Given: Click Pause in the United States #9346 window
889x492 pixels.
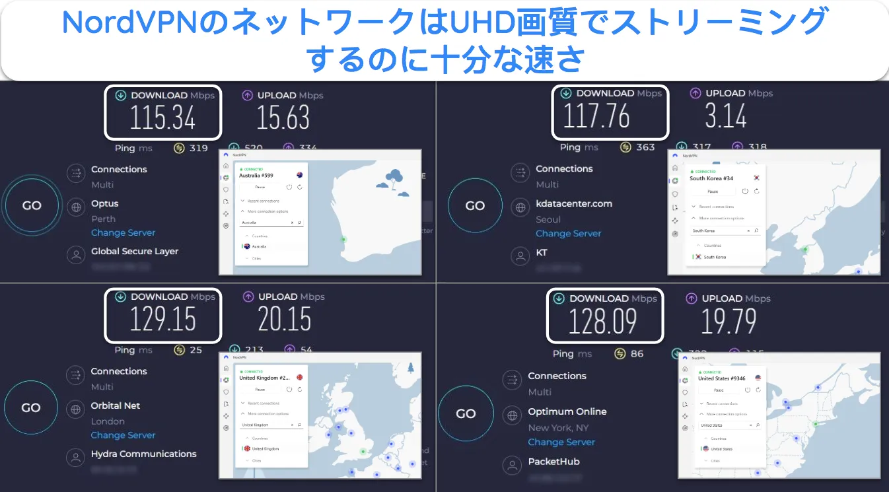Looking at the screenshot, I should [x=719, y=390].
